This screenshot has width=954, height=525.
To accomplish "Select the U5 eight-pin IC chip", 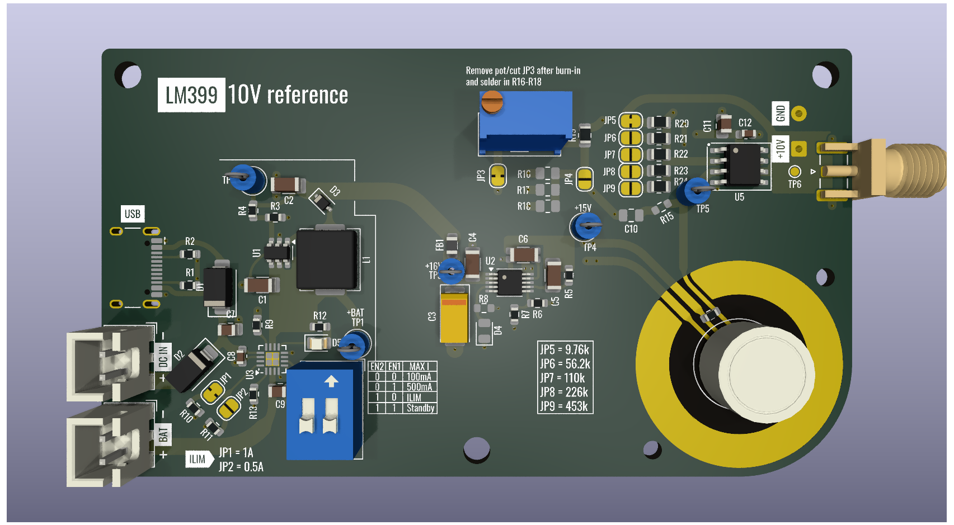I will (740, 164).
